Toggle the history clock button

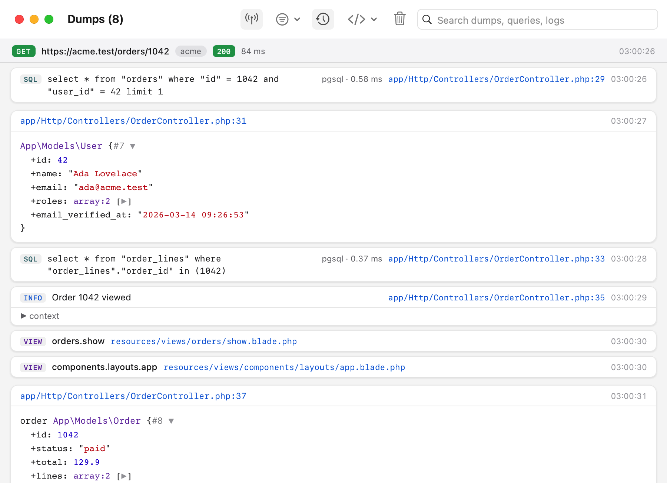coord(323,19)
